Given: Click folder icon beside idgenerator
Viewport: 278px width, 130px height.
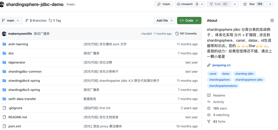Looking at the screenshot, I should [x=4, y=62].
